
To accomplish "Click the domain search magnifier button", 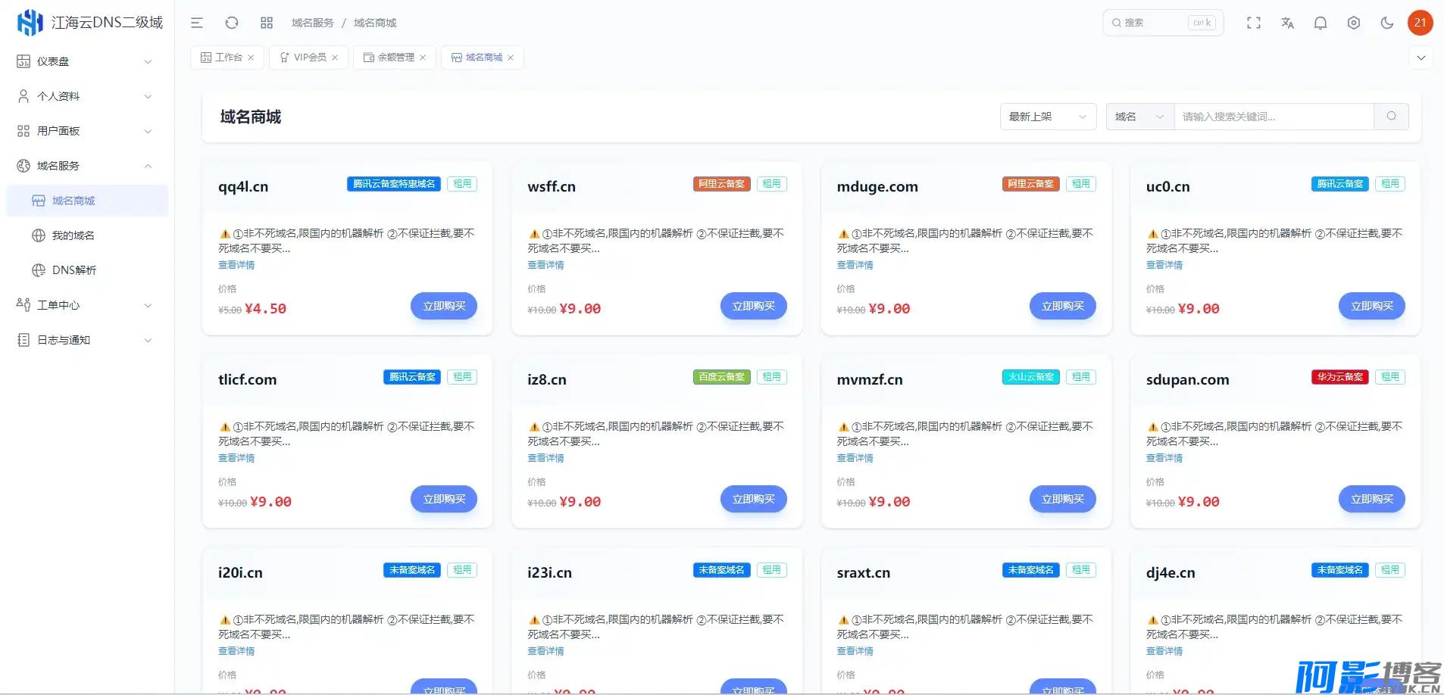I will pos(1392,117).
